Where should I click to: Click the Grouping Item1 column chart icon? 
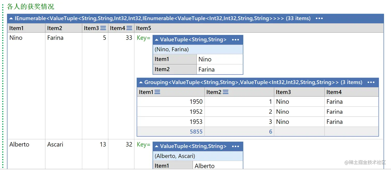tap(157, 92)
